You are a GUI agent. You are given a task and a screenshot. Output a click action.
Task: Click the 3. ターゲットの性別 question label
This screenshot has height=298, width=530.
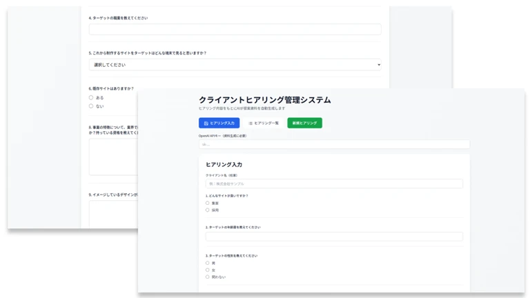[x=232, y=256]
